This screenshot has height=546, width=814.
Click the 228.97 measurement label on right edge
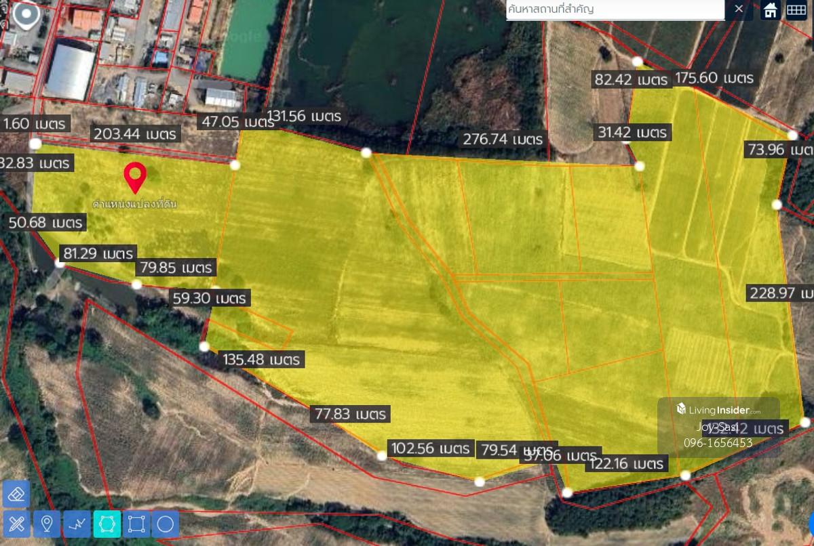(x=779, y=293)
